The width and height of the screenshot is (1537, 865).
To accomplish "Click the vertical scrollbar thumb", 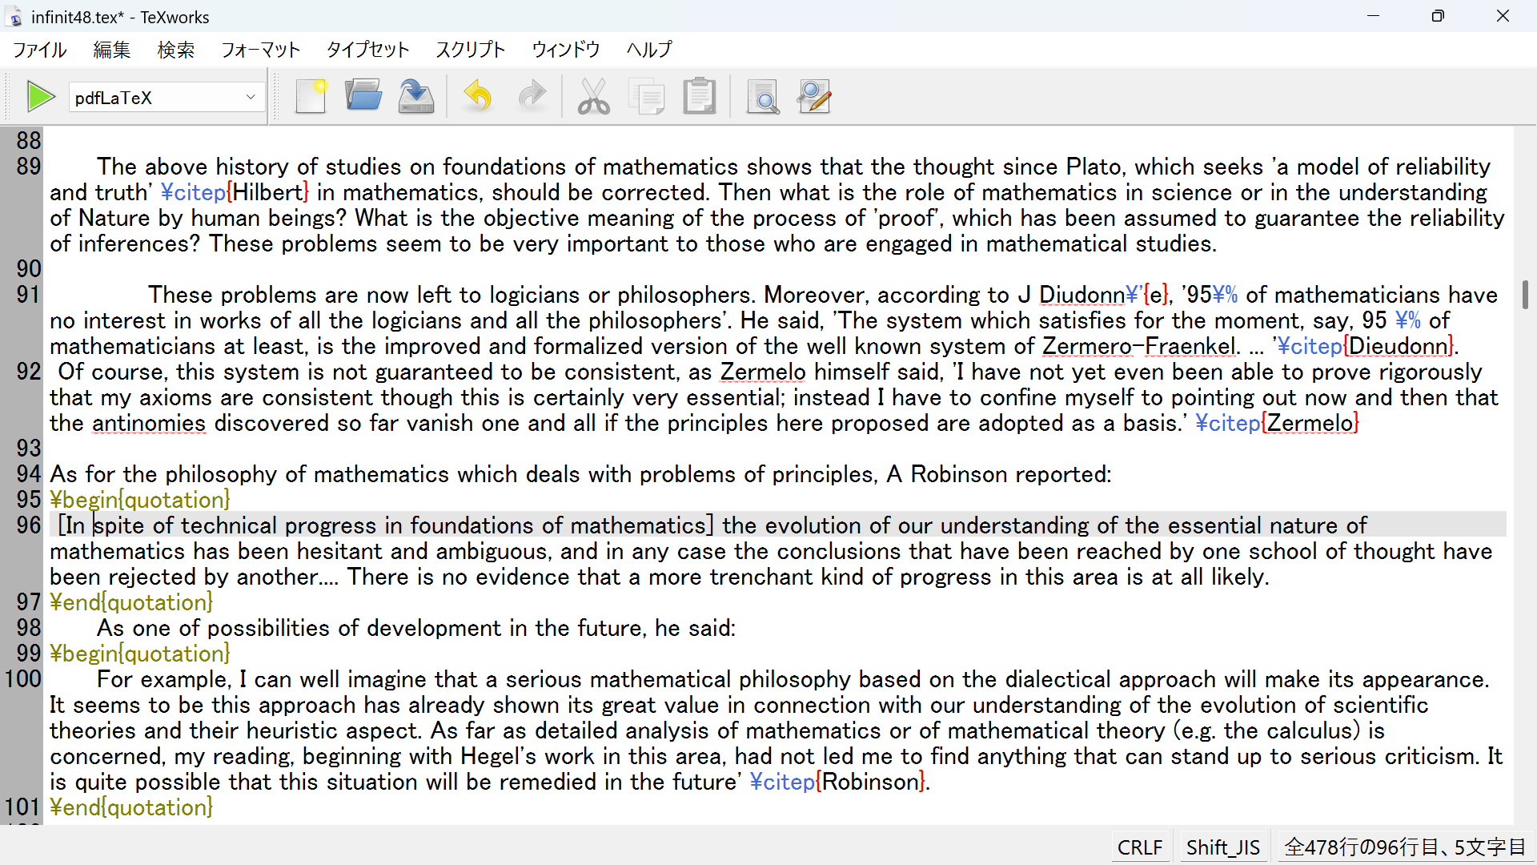I will point(1525,294).
